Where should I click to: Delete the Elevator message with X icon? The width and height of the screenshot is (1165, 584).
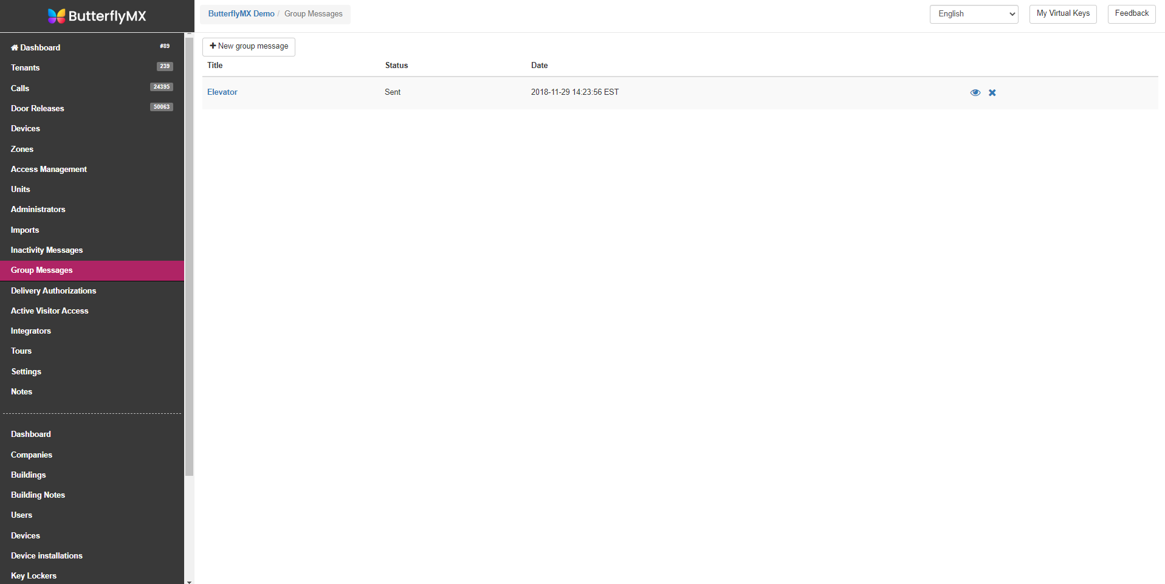tap(992, 92)
